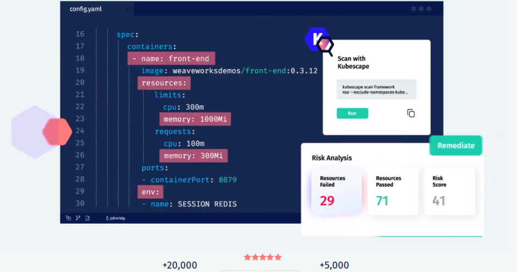
Task: Click the Remediate button
Action: tap(456, 145)
